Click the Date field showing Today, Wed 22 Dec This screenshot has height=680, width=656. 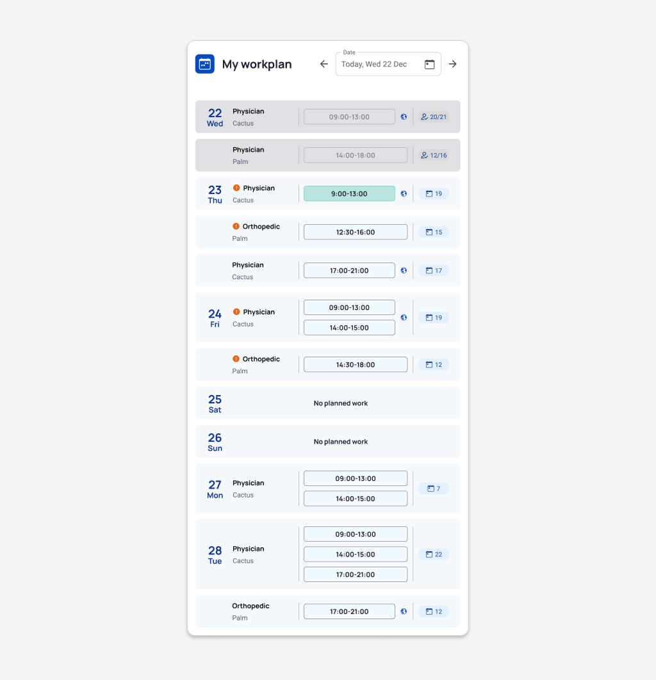(x=379, y=64)
